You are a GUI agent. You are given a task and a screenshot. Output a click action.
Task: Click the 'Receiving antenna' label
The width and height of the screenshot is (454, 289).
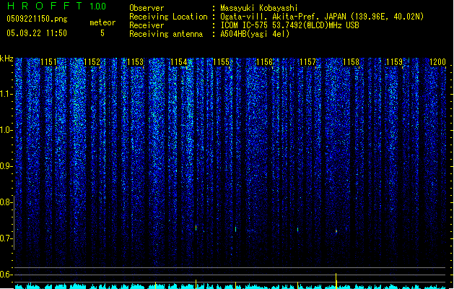166,34
